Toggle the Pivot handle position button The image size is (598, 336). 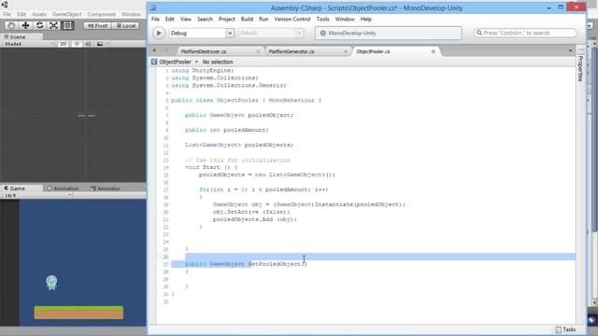(97, 25)
